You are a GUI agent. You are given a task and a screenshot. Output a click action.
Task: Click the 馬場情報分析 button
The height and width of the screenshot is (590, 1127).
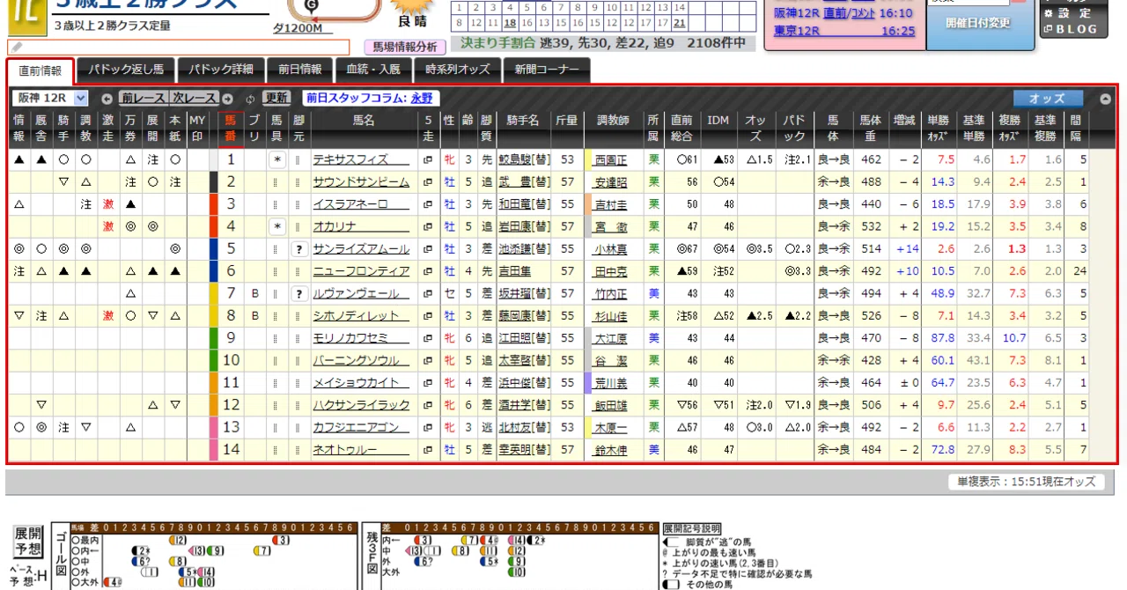404,47
